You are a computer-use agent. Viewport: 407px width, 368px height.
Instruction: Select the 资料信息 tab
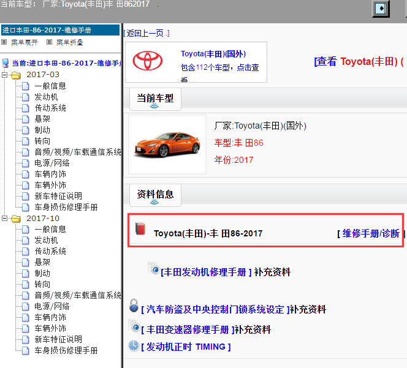coord(155,195)
